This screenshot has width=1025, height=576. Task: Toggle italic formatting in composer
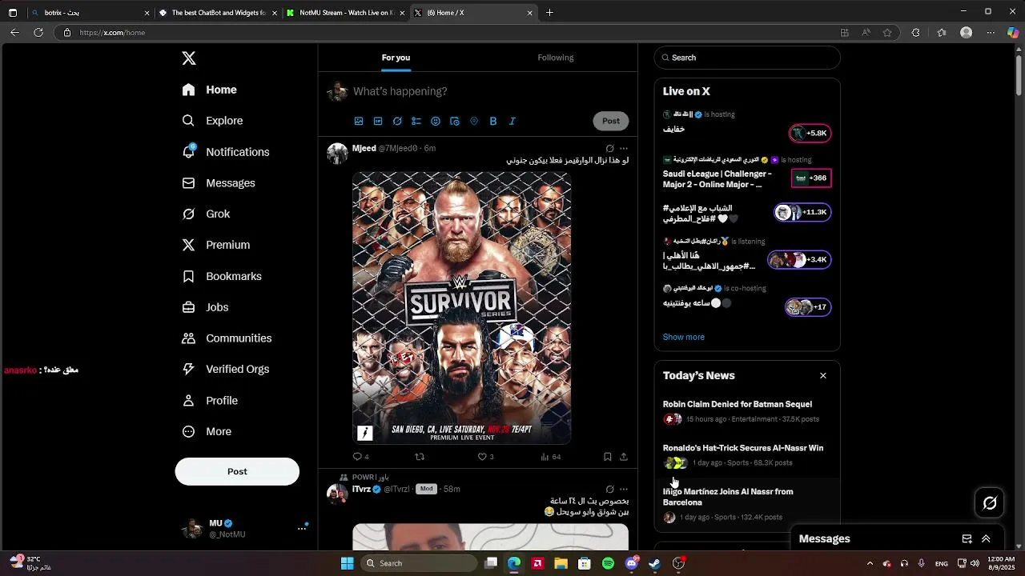click(x=512, y=121)
